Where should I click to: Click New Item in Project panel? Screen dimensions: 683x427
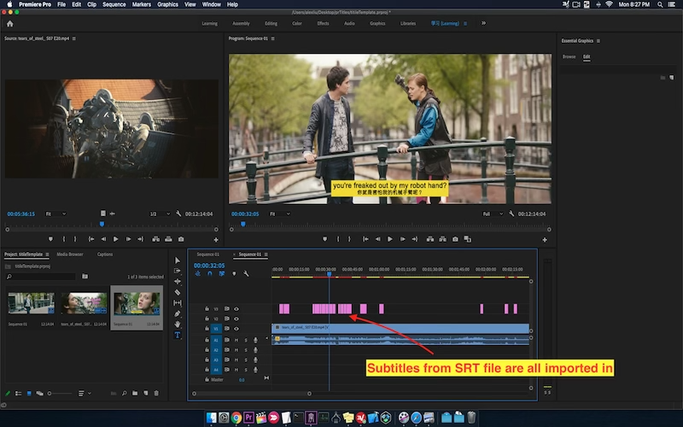click(145, 393)
